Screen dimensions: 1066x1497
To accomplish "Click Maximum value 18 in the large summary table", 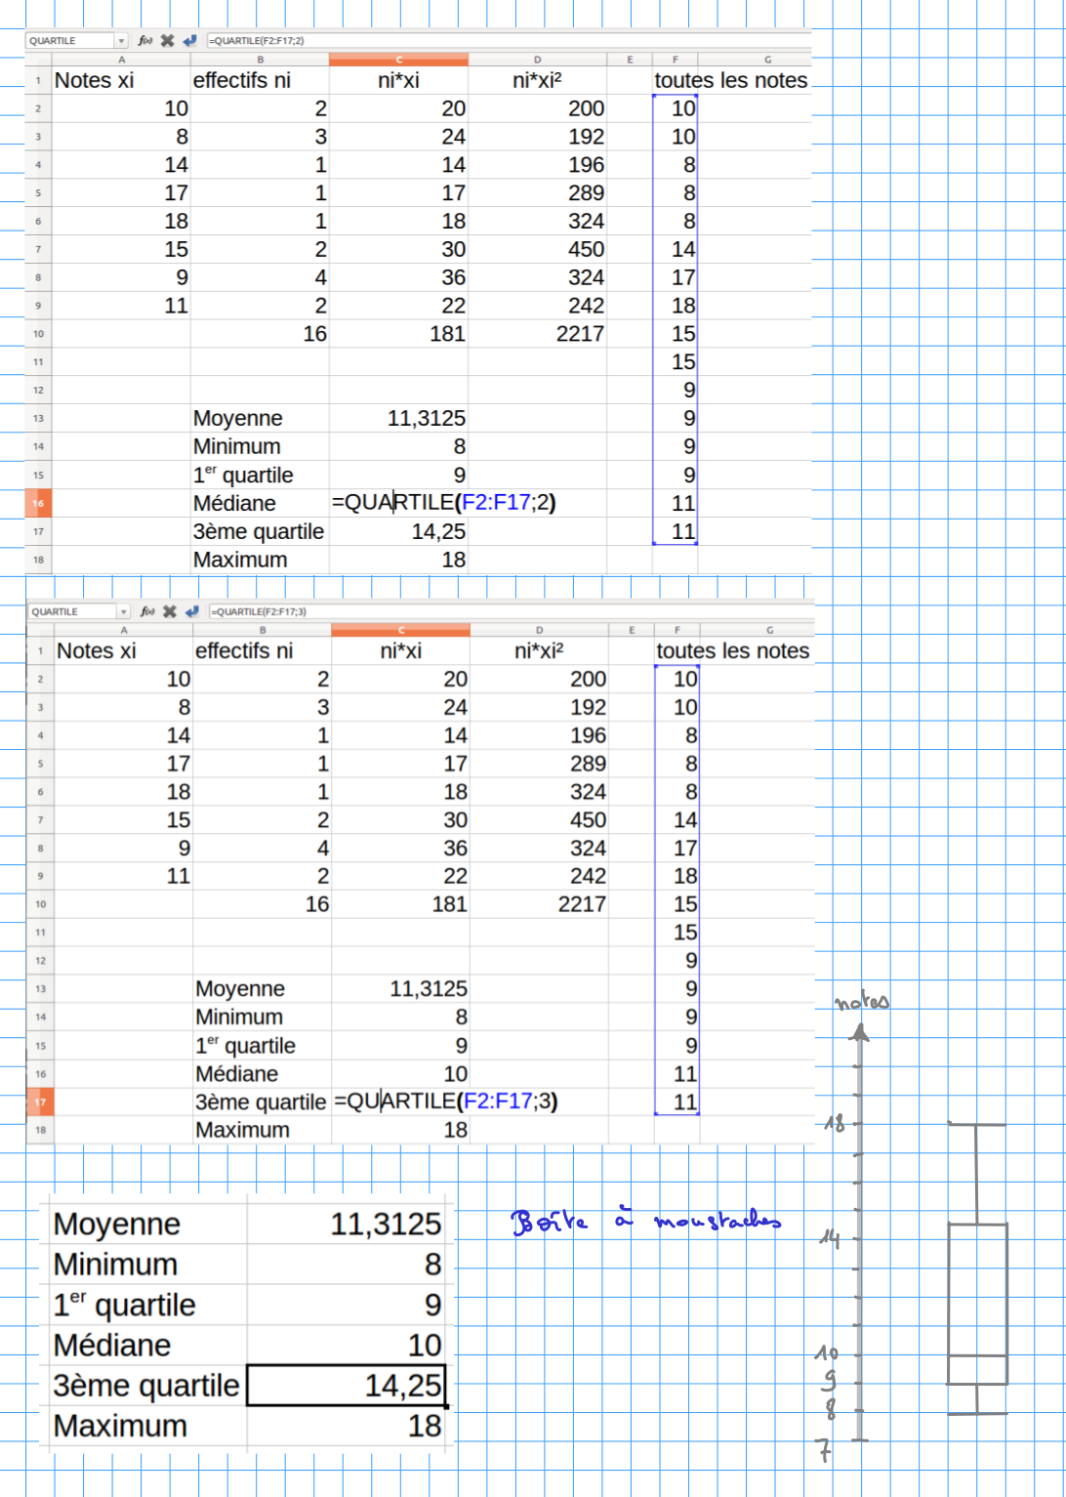I will pos(425,1426).
